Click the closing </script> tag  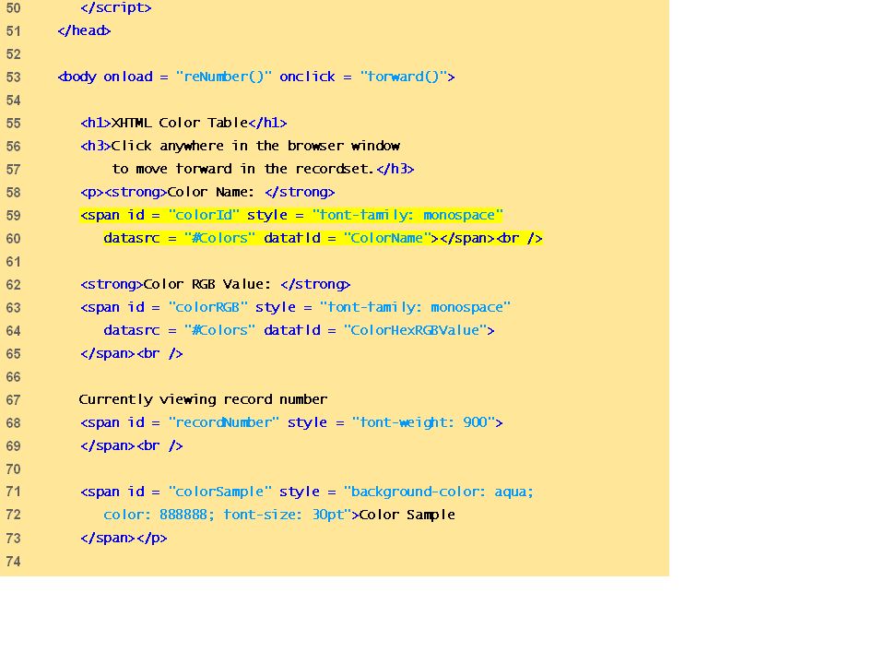(x=116, y=8)
